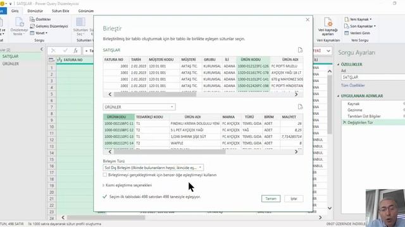Click right arrow of SATIŞLAR preview scrollbar
The width and height of the screenshot is (405, 227).
[296, 95]
